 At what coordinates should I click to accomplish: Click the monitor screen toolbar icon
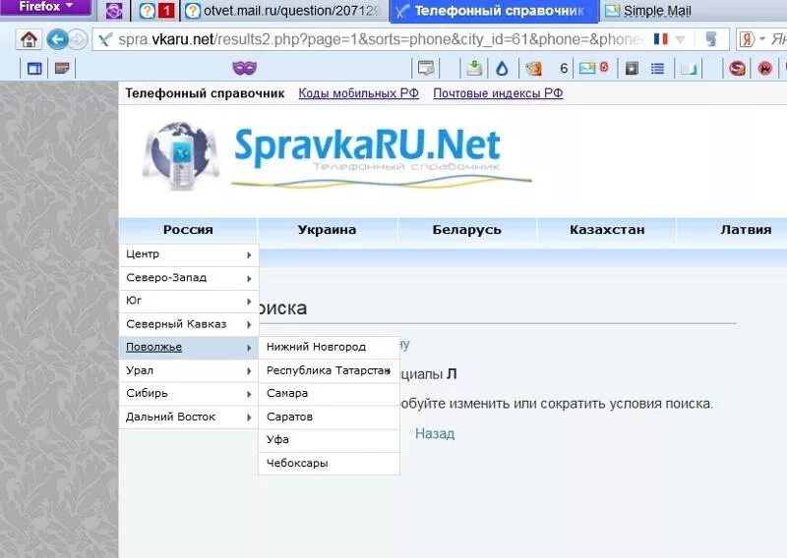[x=426, y=68]
